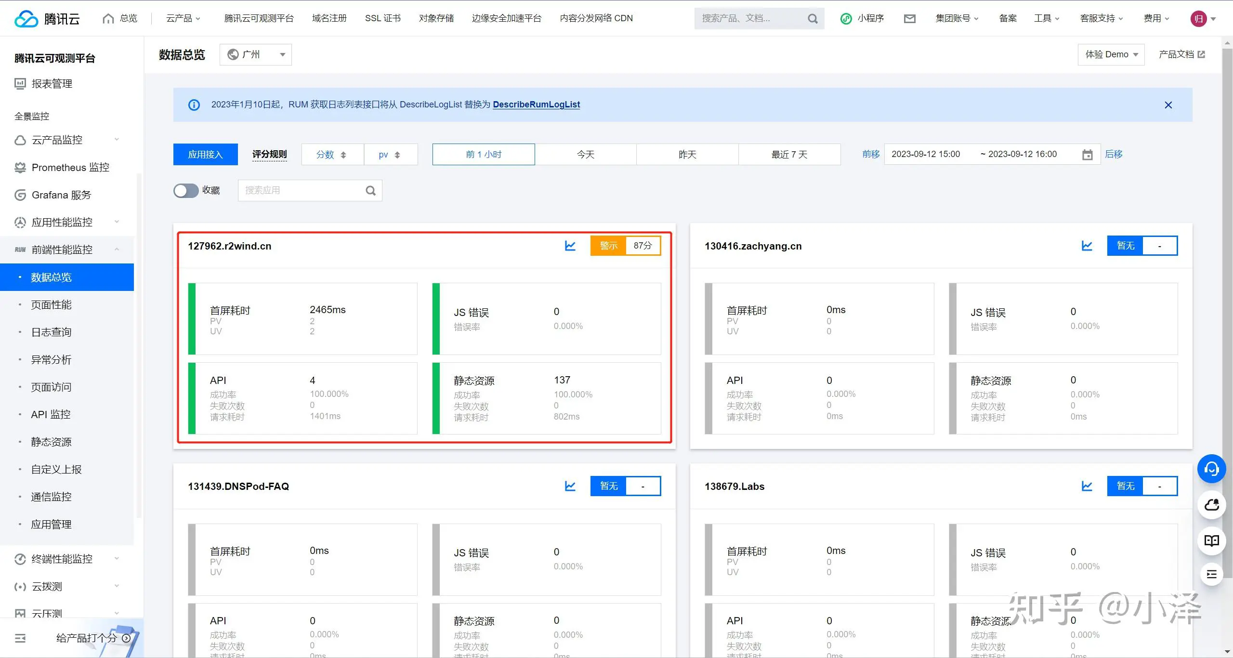Open customer service headset floating button
Viewport: 1233px width, 658px height.
(1211, 469)
